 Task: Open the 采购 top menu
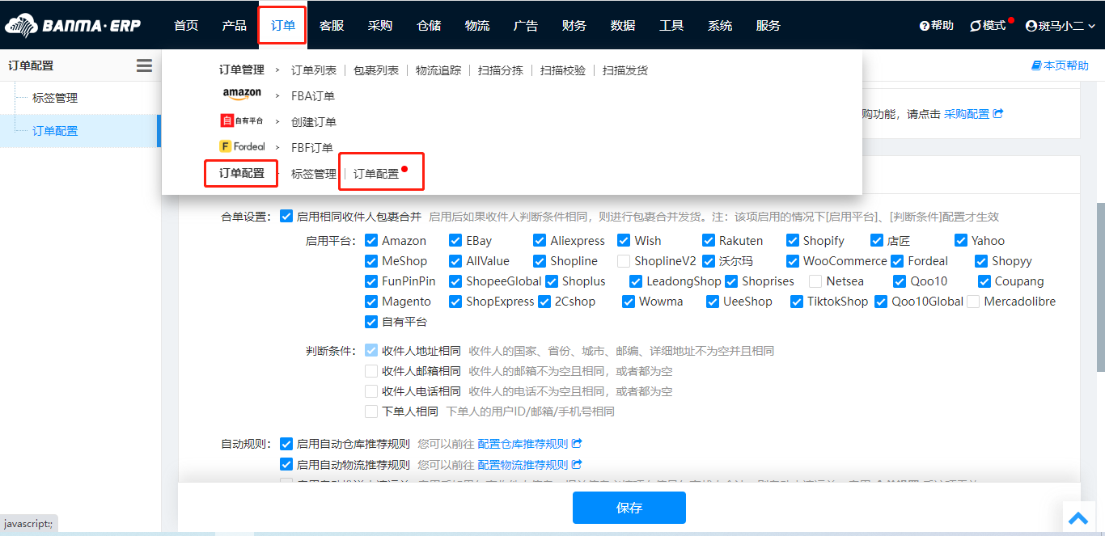click(x=380, y=25)
